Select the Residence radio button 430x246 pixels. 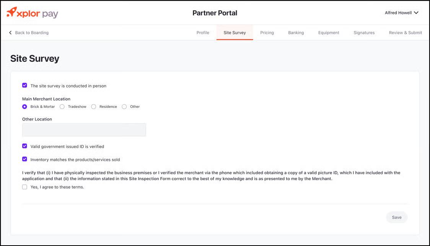point(94,107)
